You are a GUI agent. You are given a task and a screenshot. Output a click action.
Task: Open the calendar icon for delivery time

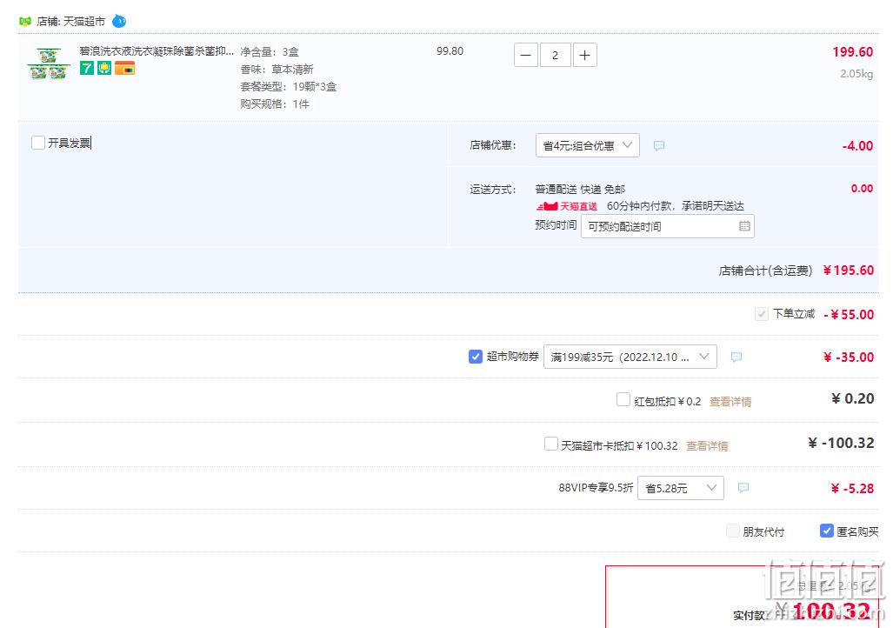click(744, 226)
